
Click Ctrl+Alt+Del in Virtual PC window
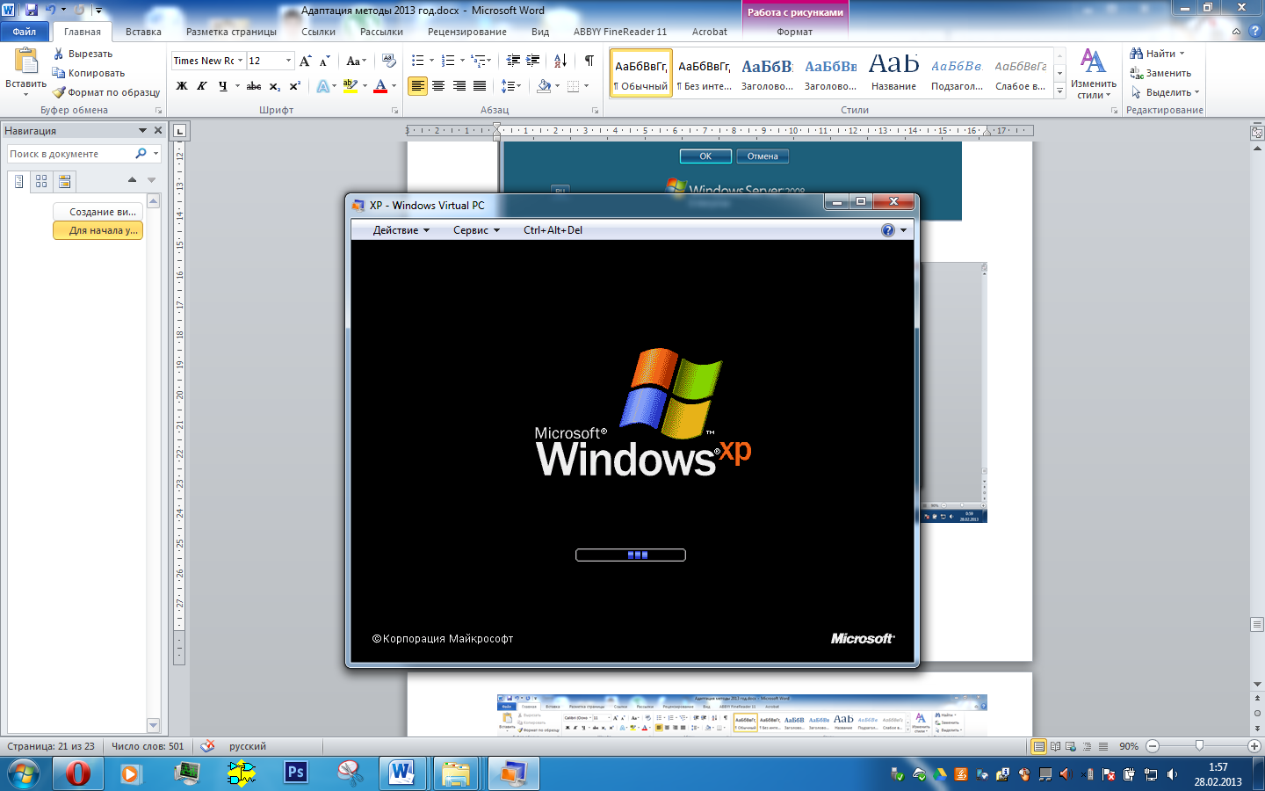click(553, 230)
